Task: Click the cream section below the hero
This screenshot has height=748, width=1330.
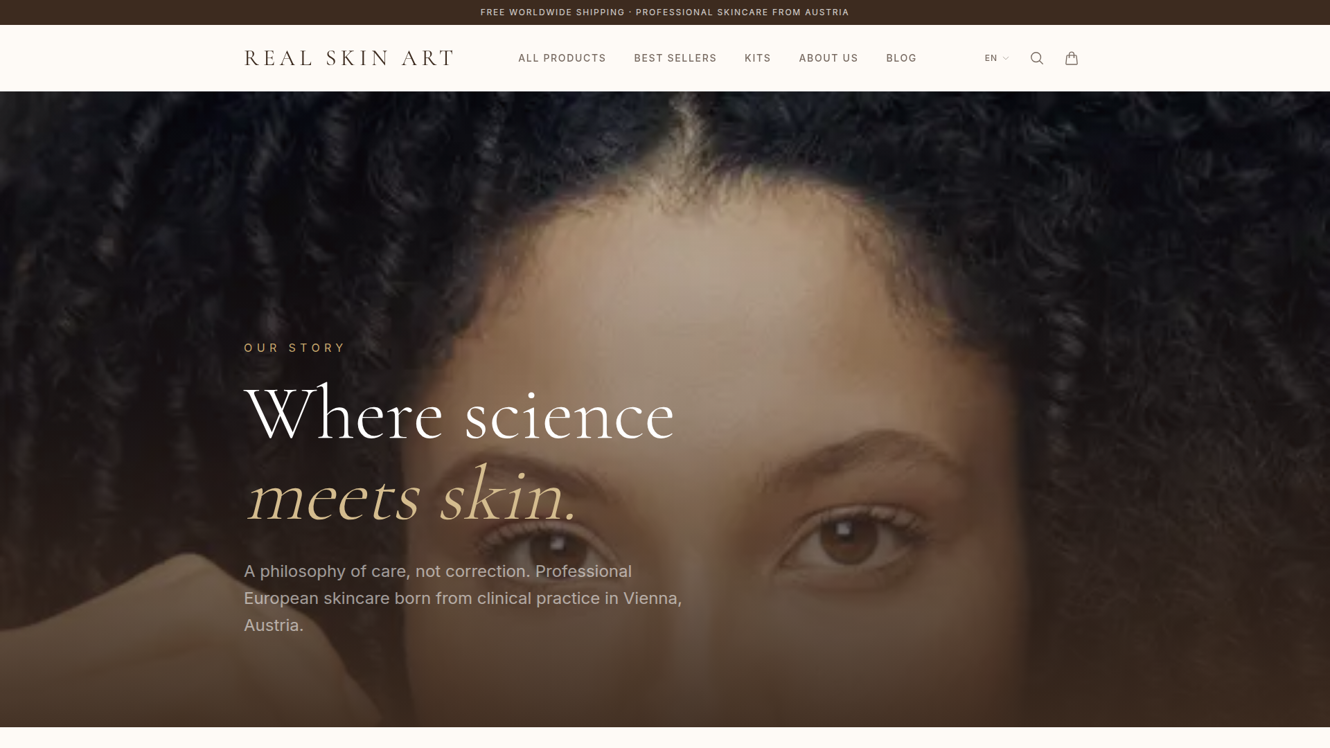Action: pyautogui.click(x=665, y=738)
